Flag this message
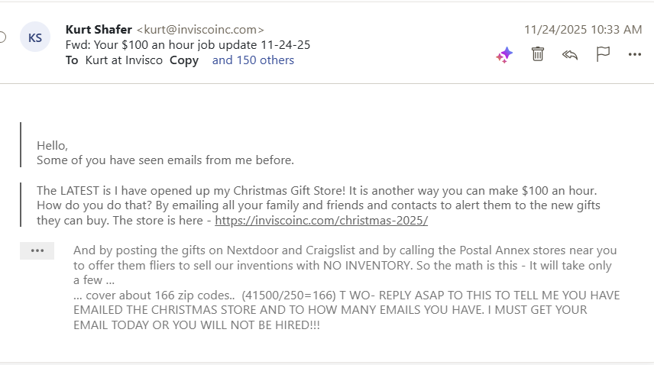Screen dimensions: 654x365 (603, 54)
